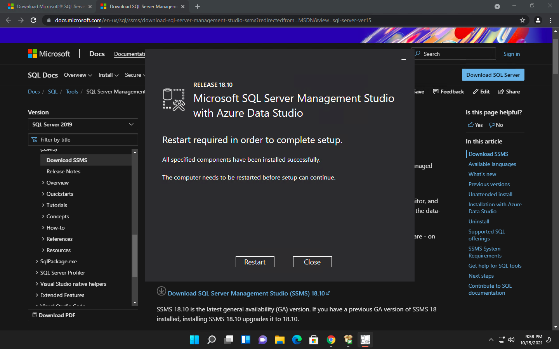Bookmark this page with the star icon

click(x=523, y=20)
